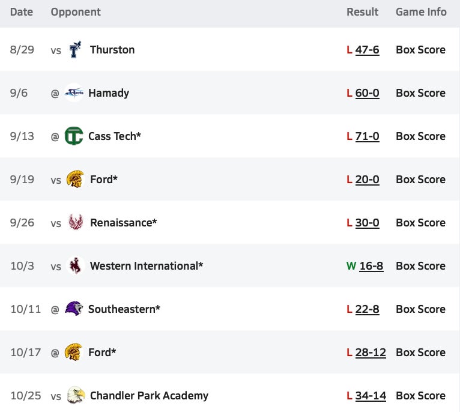Click the Ford logo in the 9/19 row

tap(75, 180)
